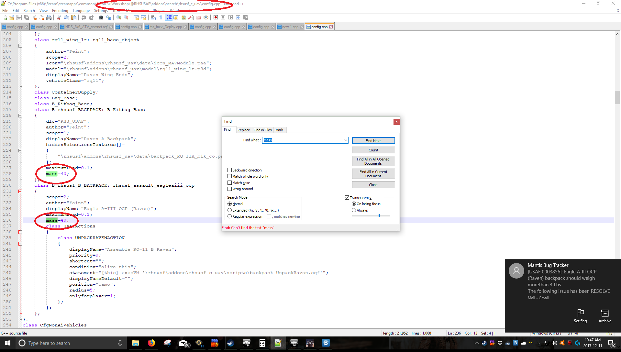Click the Zoom In toolbar icon
This screenshot has width=621, height=352.
pyautogui.click(x=119, y=17)
